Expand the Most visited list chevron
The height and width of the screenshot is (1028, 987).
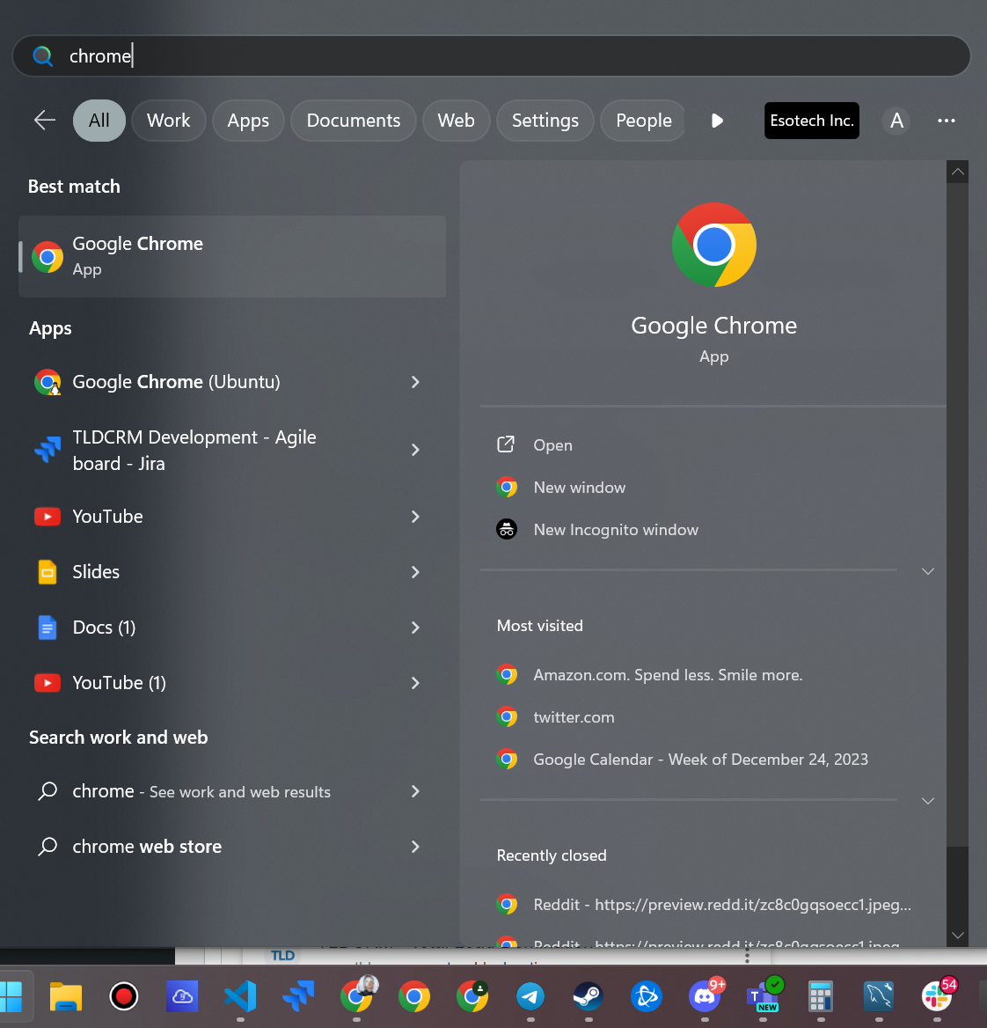pos(927,801)
